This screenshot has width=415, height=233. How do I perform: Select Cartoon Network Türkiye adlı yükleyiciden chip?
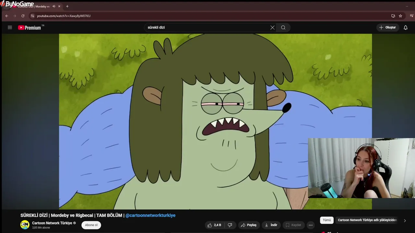(x=367, y=220)
